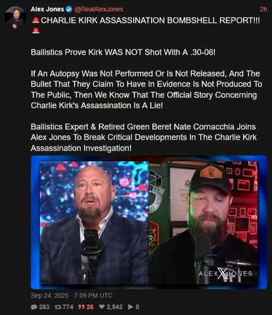
Task: Click the play triangle views icon
Action: tap(131, 307)
